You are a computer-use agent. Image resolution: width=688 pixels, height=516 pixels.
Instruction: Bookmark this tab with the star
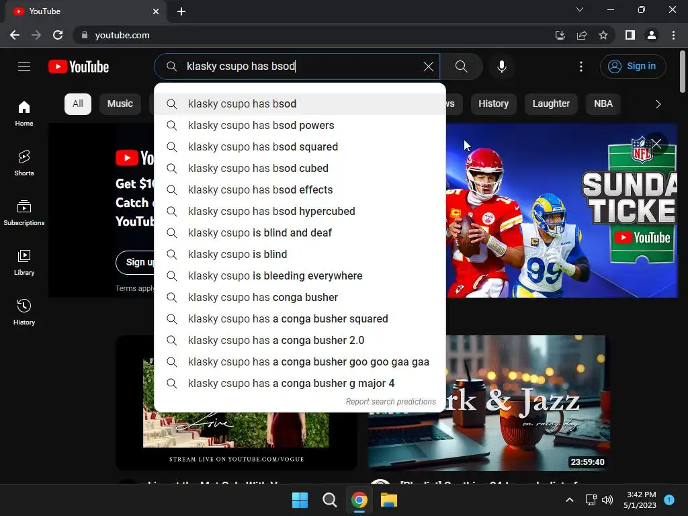603,35
